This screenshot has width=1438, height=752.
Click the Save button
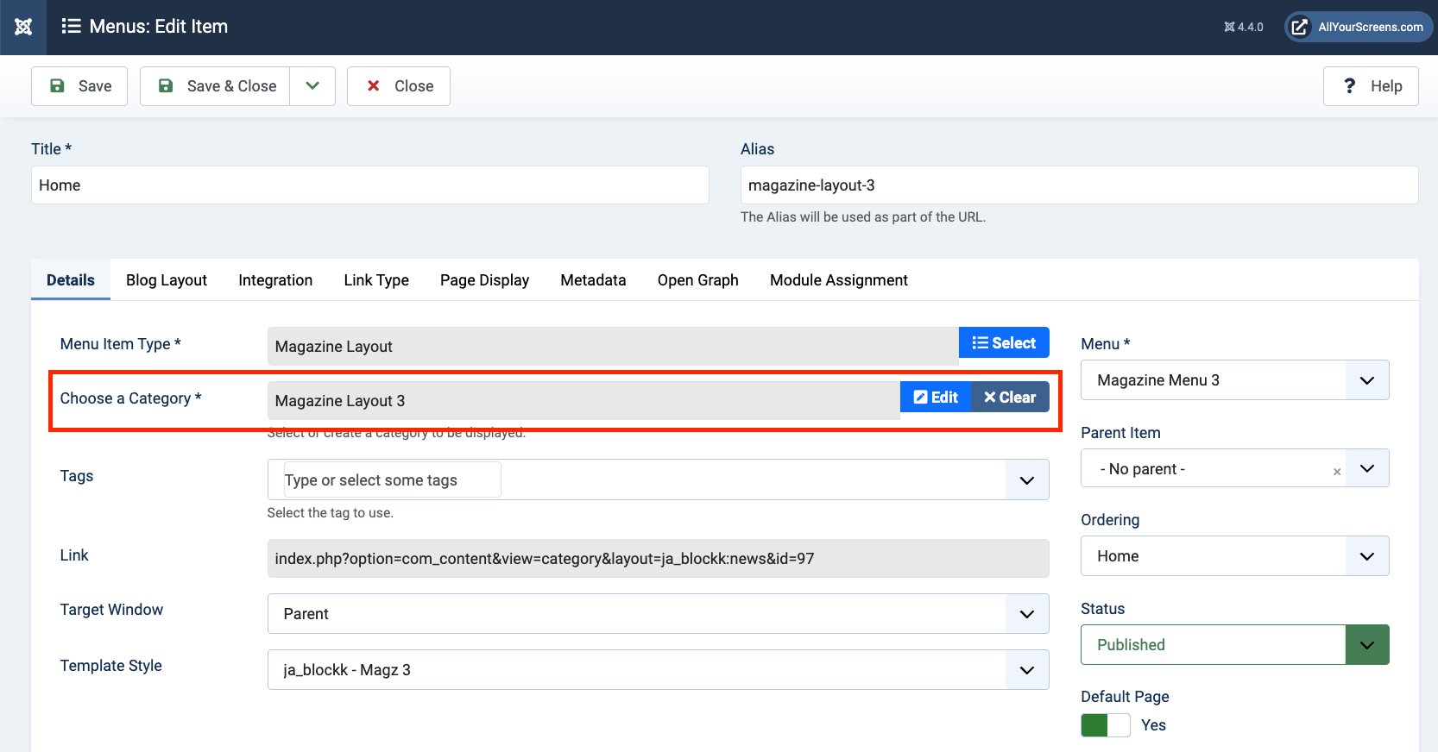[79, 86]
